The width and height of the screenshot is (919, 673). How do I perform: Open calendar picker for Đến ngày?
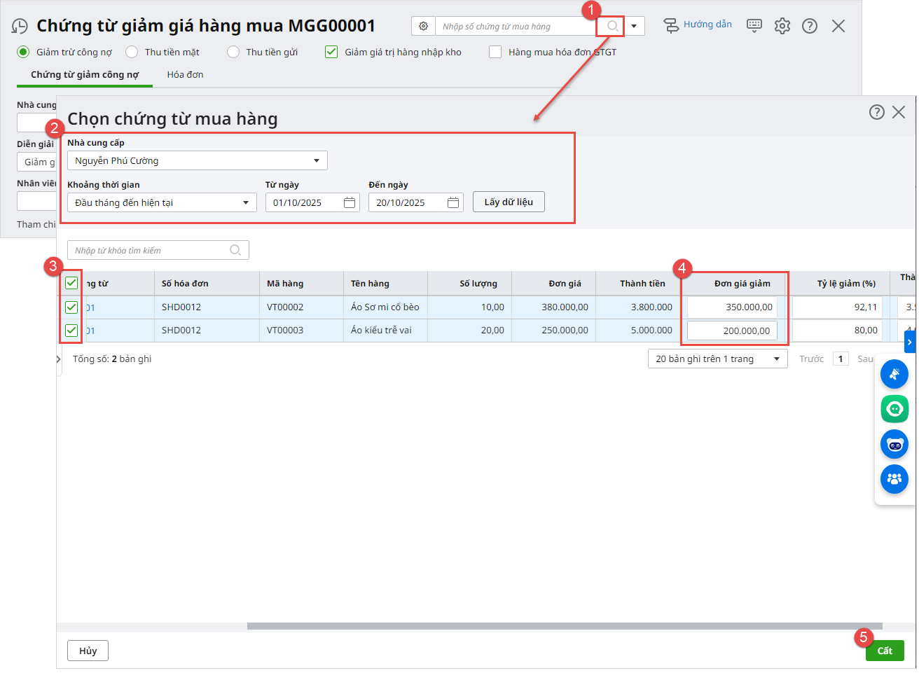pos(452,202)
